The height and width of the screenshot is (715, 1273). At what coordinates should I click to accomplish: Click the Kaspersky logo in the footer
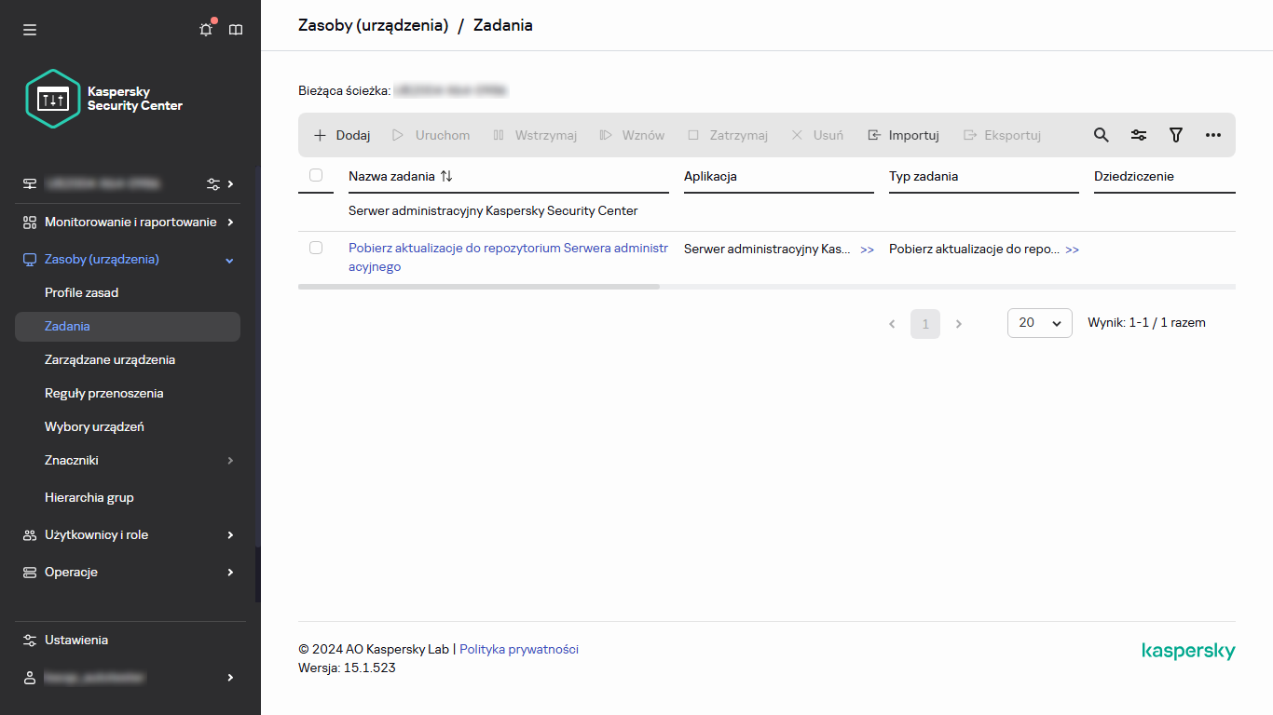[x=1188, y=651]
